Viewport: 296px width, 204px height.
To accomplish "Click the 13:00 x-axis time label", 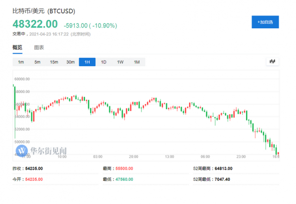I will (169, 157).
